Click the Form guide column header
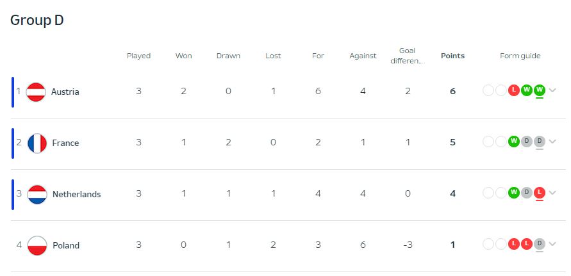Screen dimensions: 571x276 [520, 56]
